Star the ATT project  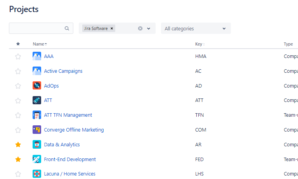pyautogui.click(x=18, y=100)
